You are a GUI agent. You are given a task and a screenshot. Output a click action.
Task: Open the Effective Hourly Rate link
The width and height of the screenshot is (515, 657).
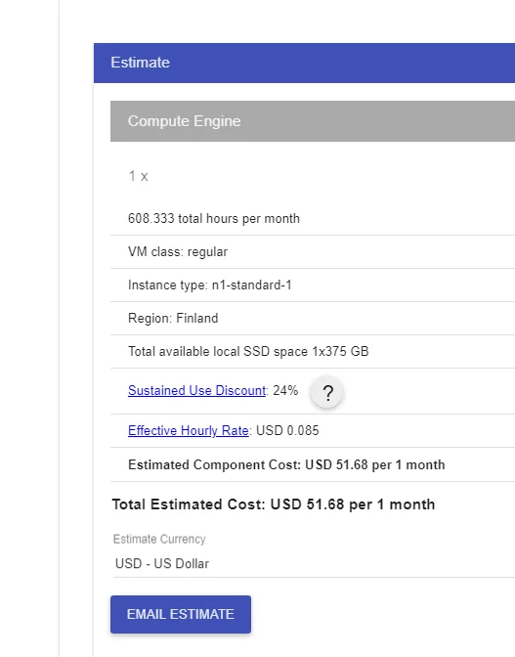[x=189, y=431]
